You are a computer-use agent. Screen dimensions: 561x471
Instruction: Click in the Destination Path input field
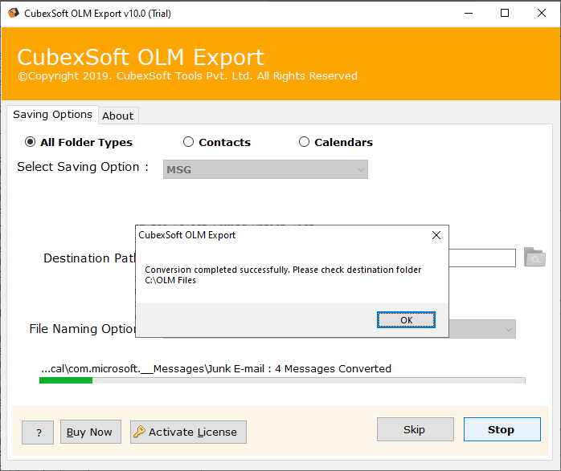482,258
